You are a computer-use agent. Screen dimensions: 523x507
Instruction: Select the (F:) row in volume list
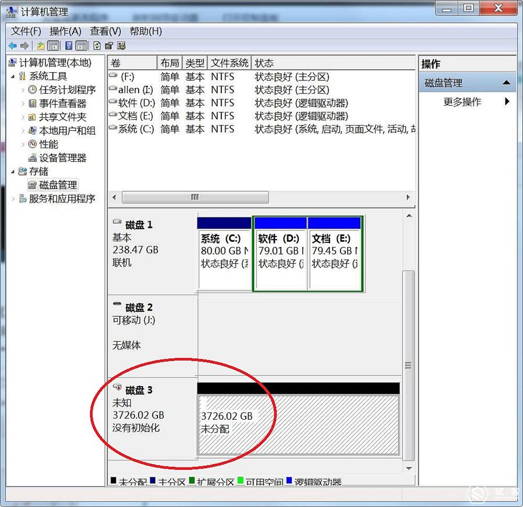(x=261, y=77)
